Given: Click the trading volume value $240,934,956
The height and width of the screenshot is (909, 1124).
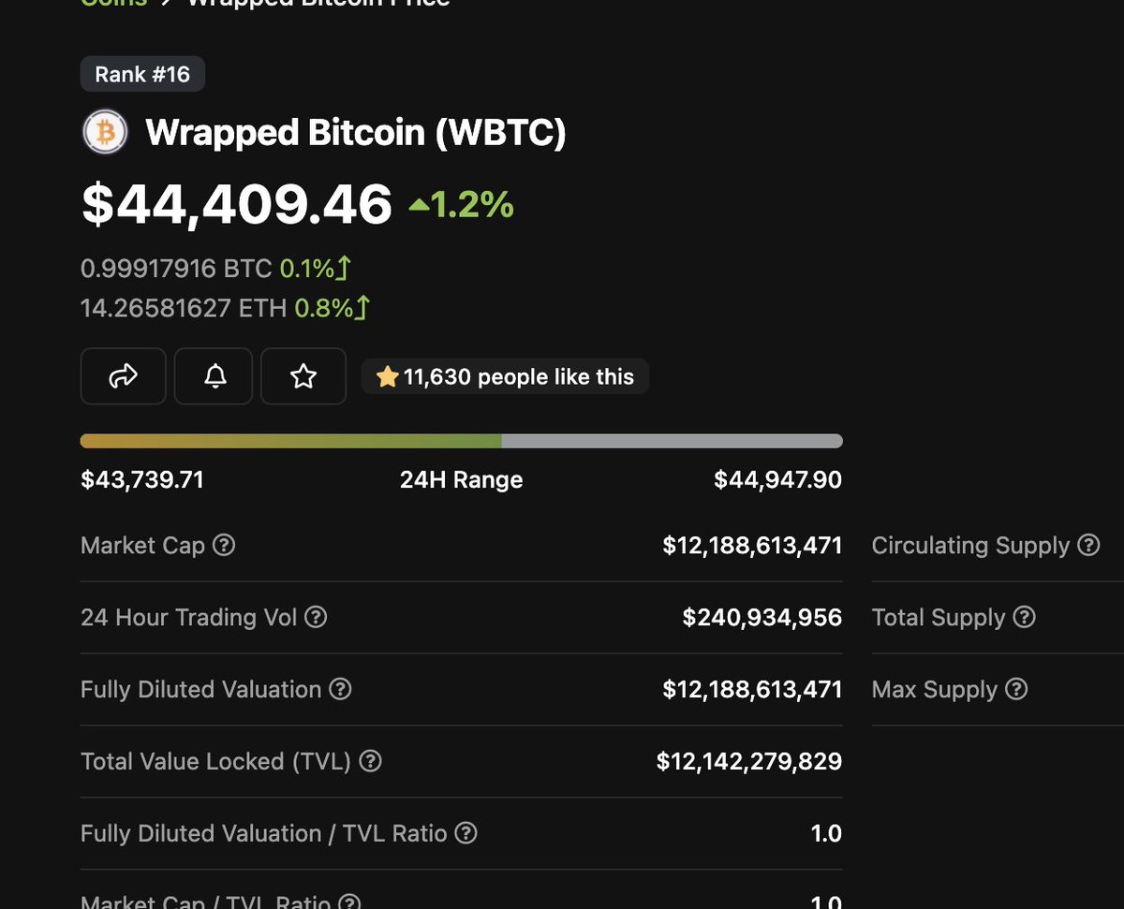Looking at the screenshot, I should pos(762,617).
